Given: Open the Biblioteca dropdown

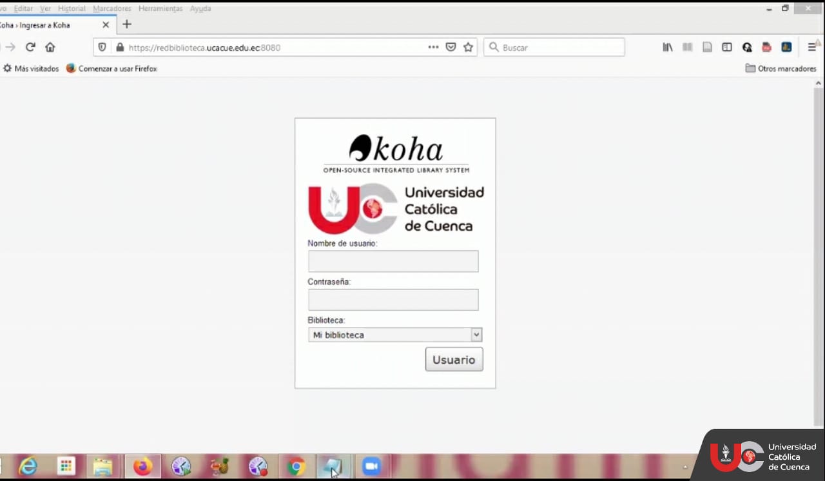Looking at the screenshot, I should [395, 335].
